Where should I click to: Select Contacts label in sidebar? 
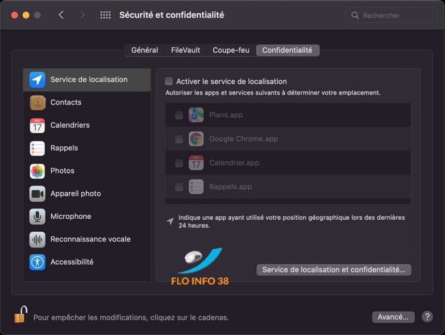click(66, 102)
